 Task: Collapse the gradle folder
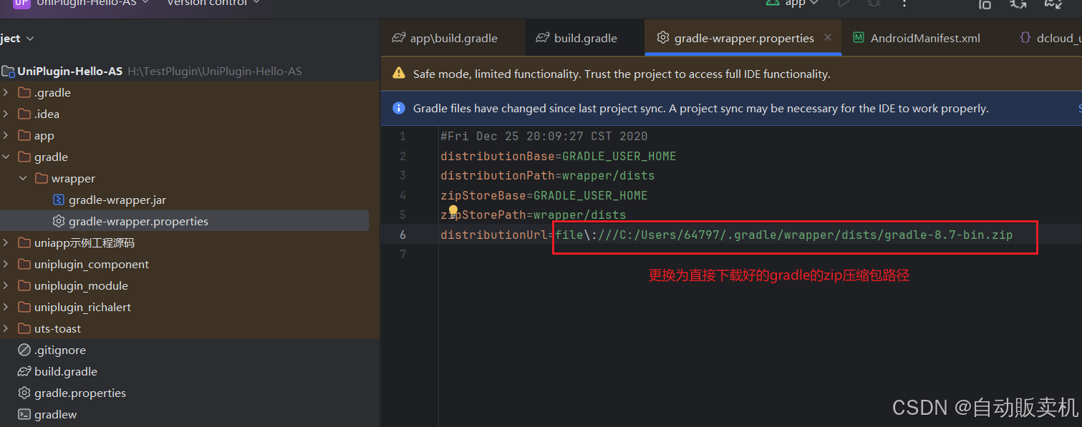6,157
